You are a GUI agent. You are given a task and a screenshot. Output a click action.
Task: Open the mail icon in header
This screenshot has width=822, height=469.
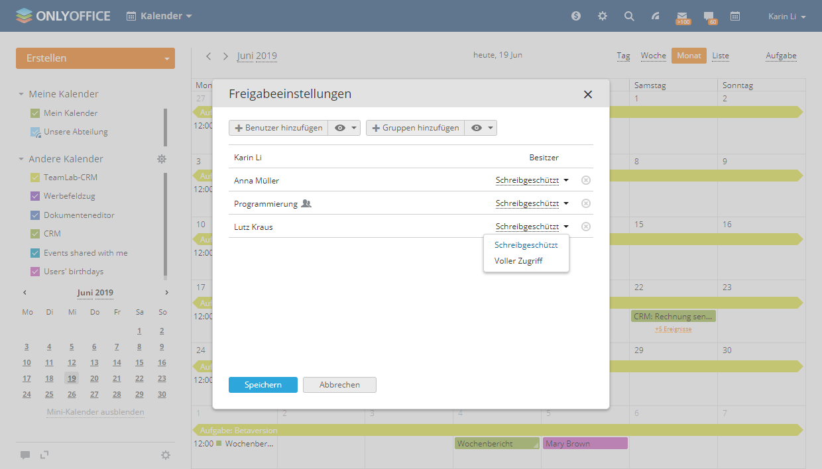(x=682, y=17)
